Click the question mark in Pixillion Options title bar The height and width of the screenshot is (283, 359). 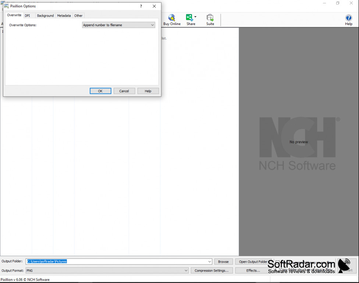tap(141, 6)
